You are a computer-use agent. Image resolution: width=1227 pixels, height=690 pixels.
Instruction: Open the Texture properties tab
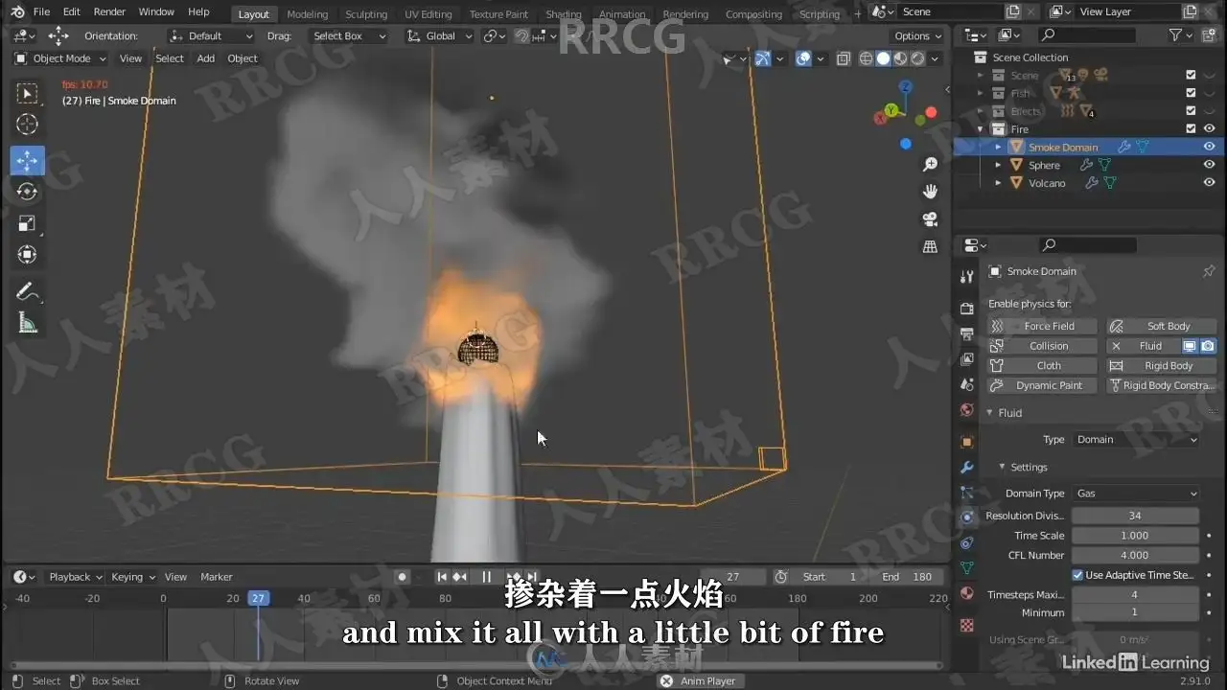[967, 625]
